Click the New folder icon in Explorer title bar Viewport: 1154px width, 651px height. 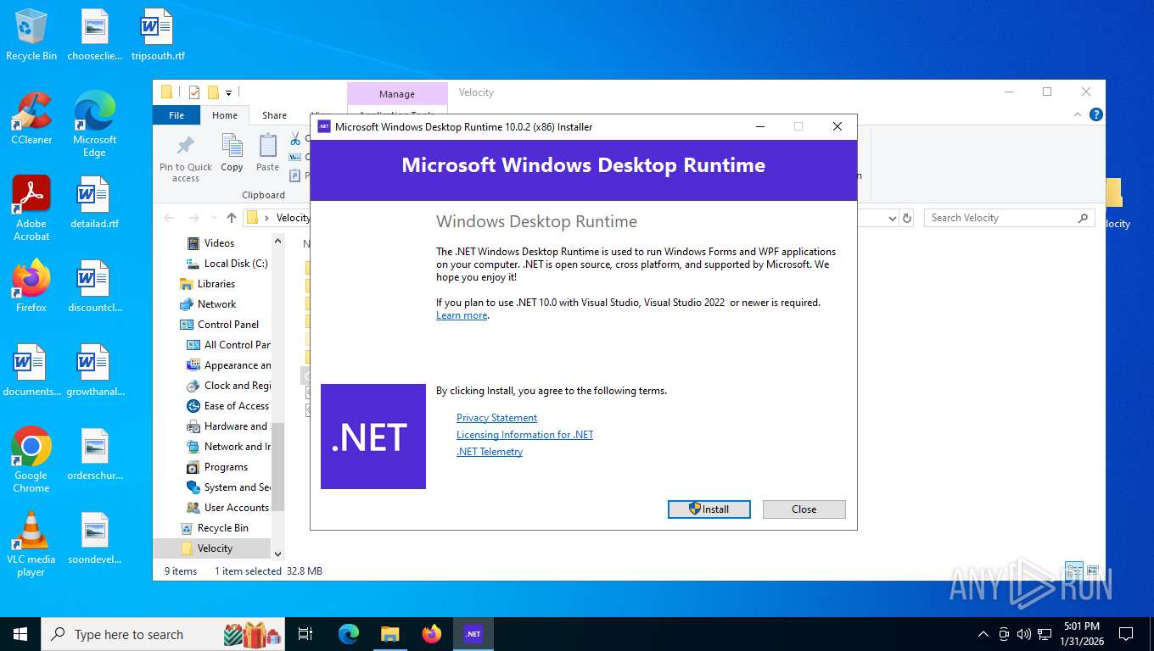tap(213, 92)
